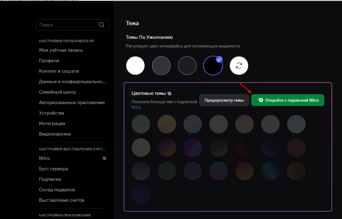Pick fourth color theme swatch in third row

click(219, 171)
